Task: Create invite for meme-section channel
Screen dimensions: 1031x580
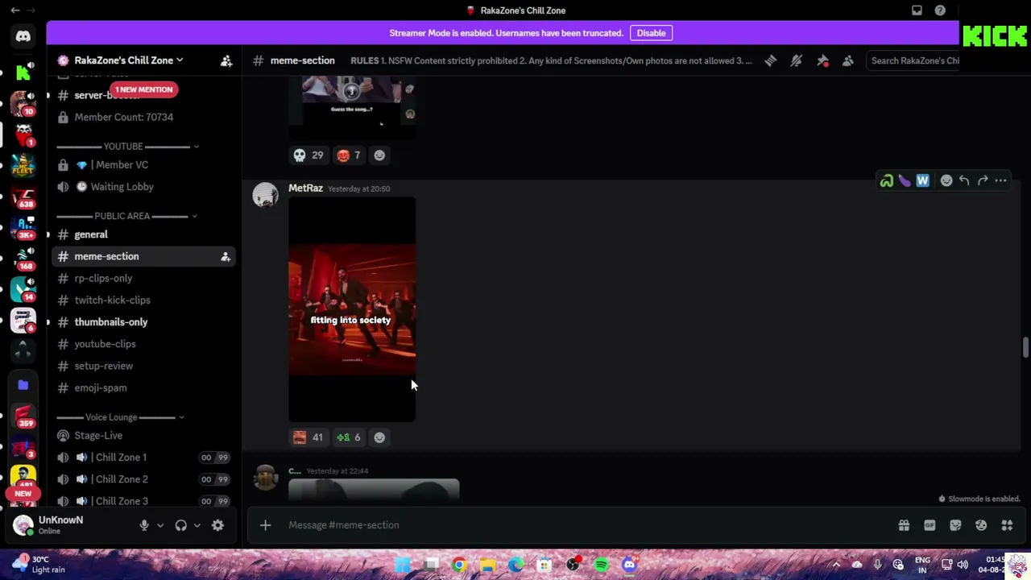Action: [x=226, y=256]
